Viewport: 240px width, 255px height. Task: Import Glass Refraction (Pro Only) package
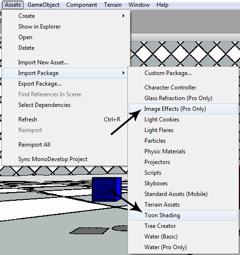(183, 98)
